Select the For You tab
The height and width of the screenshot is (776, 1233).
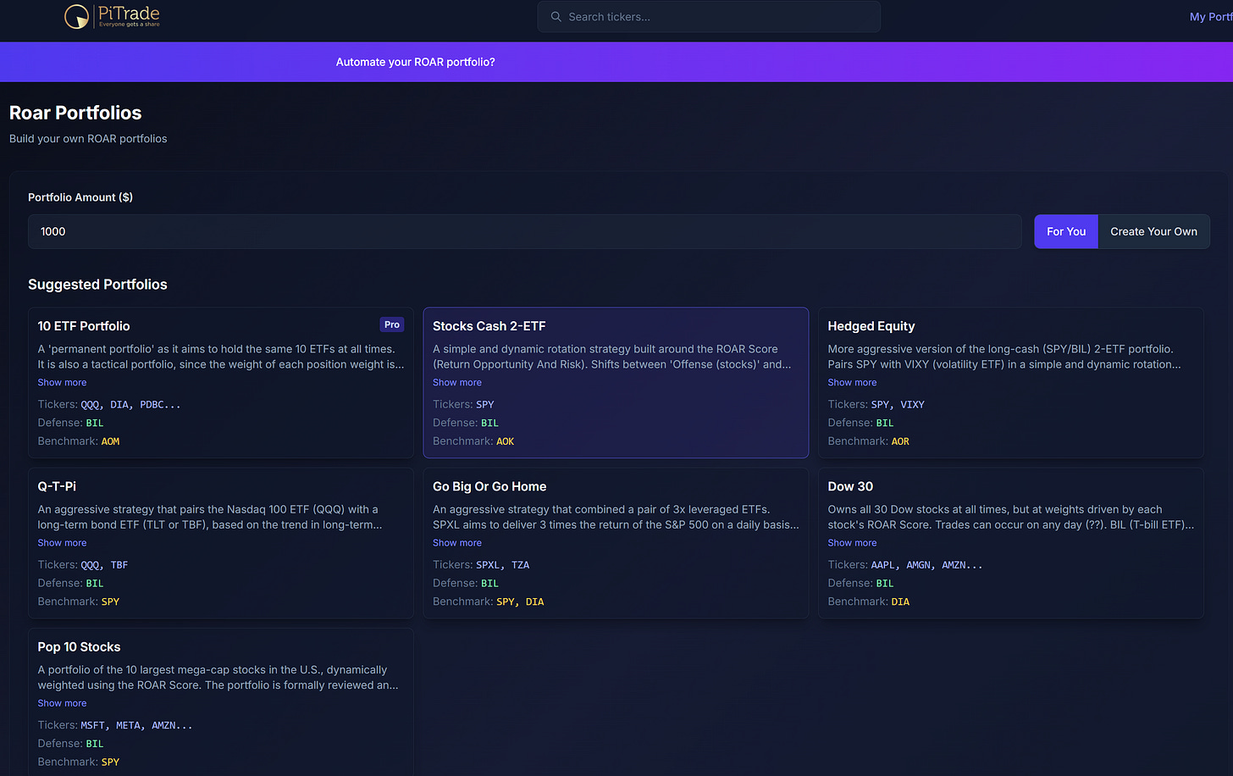[1066, 231]
